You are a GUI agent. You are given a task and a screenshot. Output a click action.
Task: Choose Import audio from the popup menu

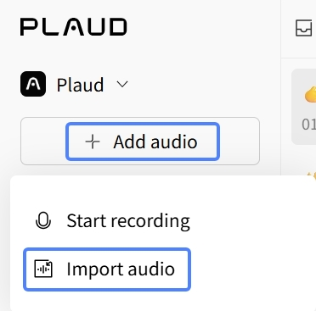point(107,269)
